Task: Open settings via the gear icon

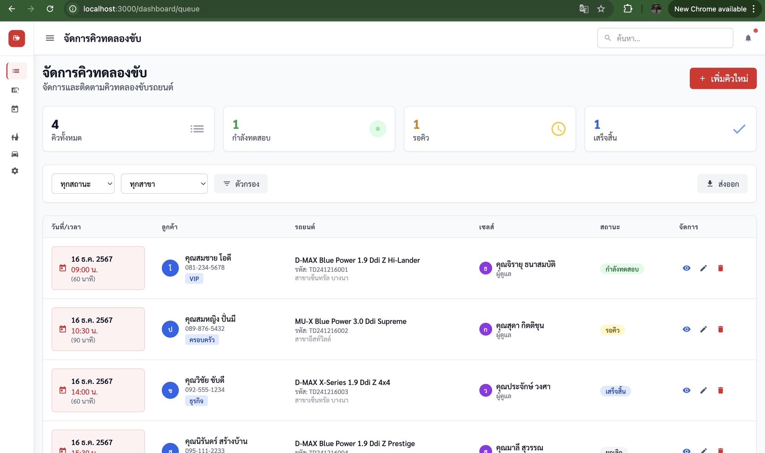Action: (15, 171)
